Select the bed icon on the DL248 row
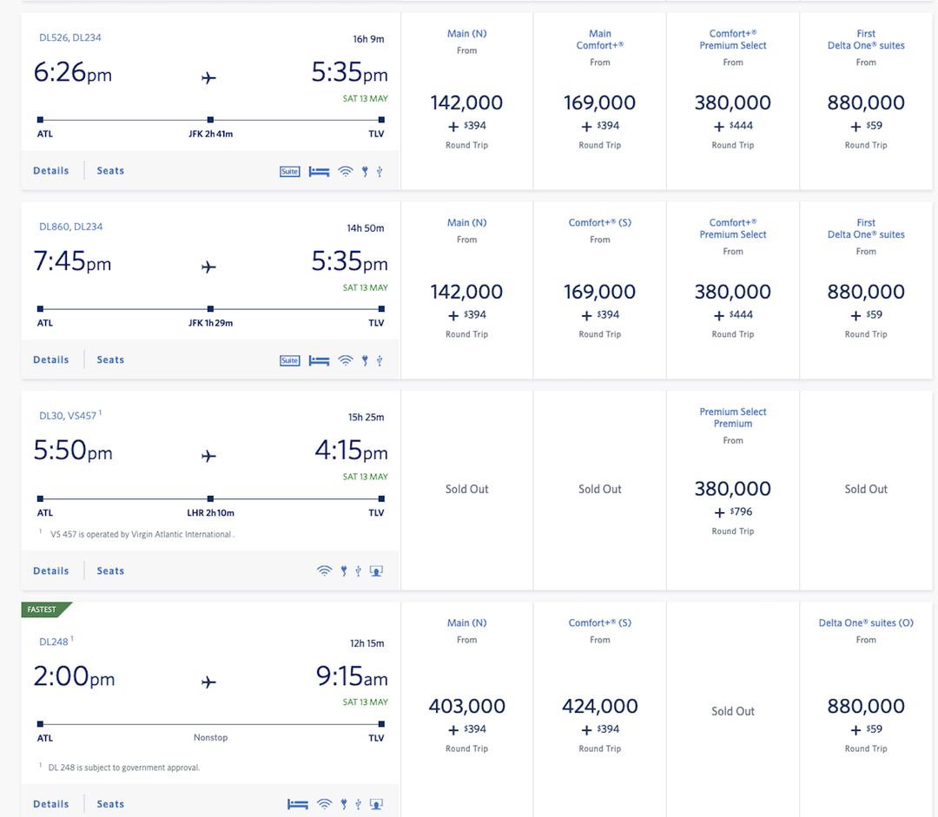 (298, 803)
